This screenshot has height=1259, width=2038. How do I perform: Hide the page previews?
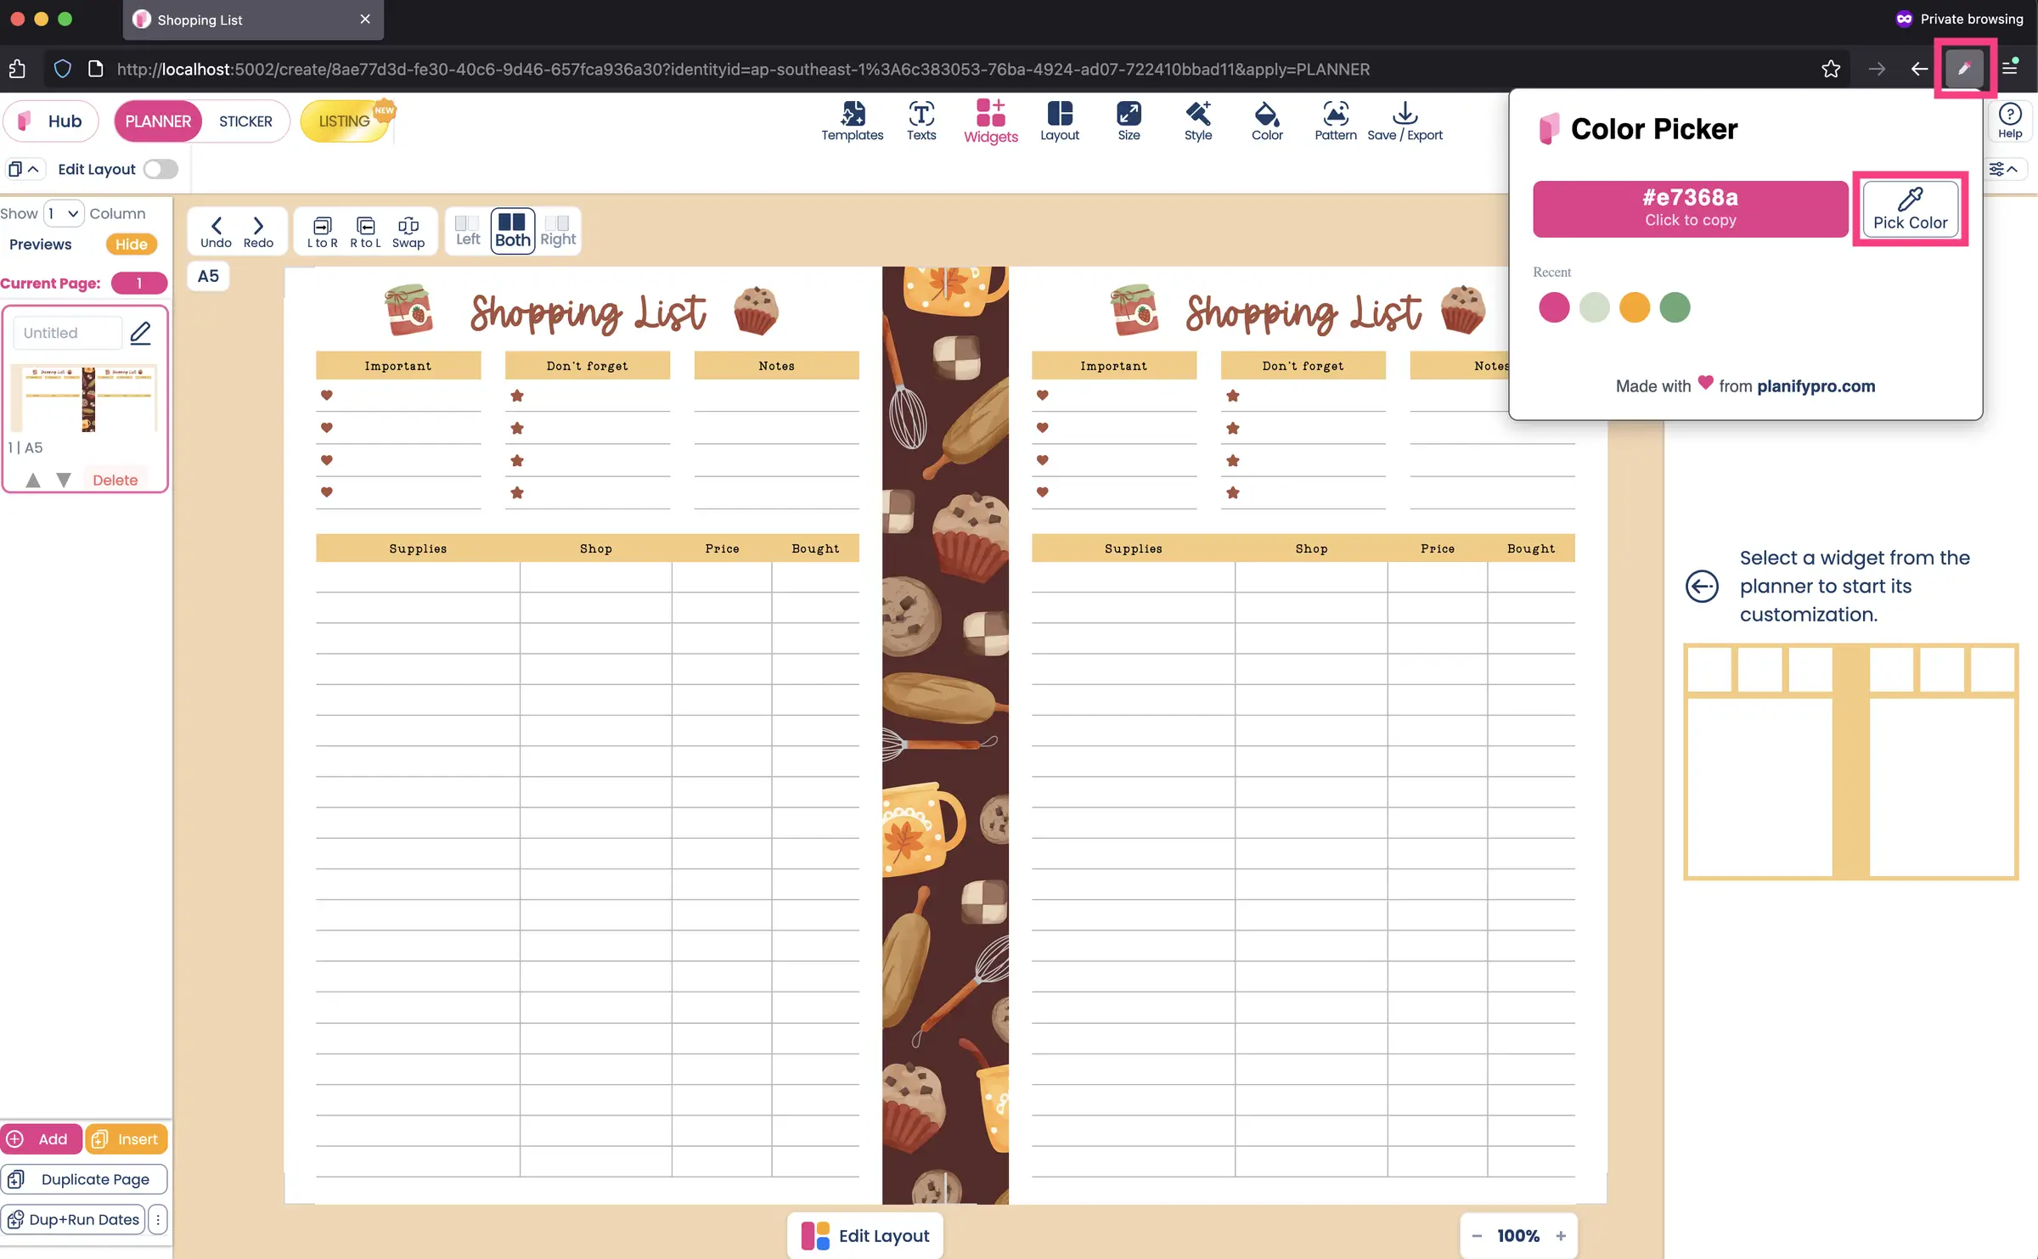click(x=131, y=244)
